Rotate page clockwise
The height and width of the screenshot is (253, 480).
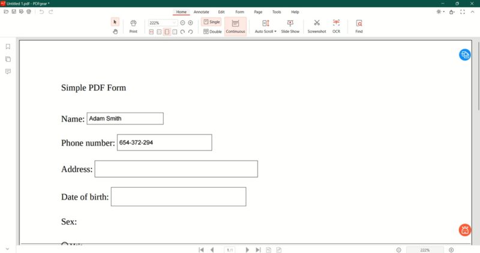pos(182,32)
